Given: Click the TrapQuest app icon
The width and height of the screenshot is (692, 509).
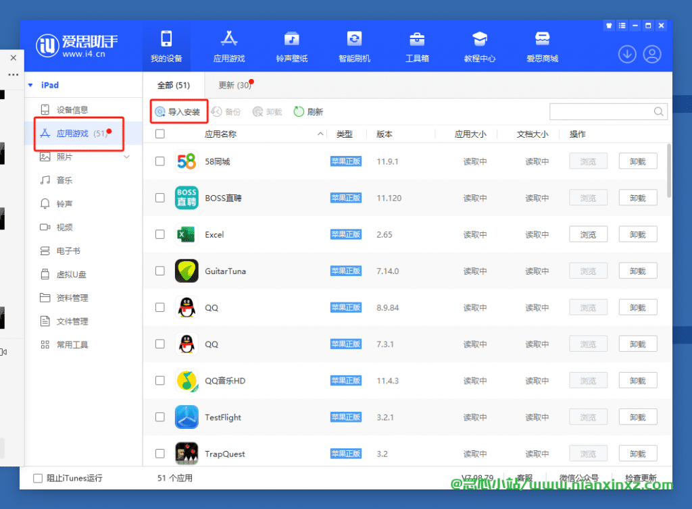Looking at the screenshot, I should click(x=187, y=454).
